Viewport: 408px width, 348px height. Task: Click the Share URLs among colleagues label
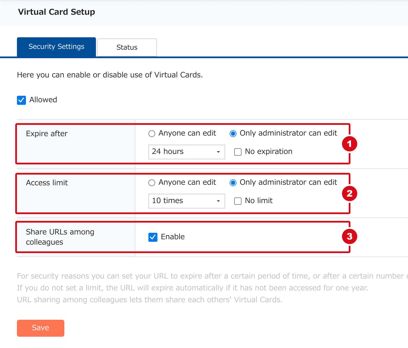[60, 237]
